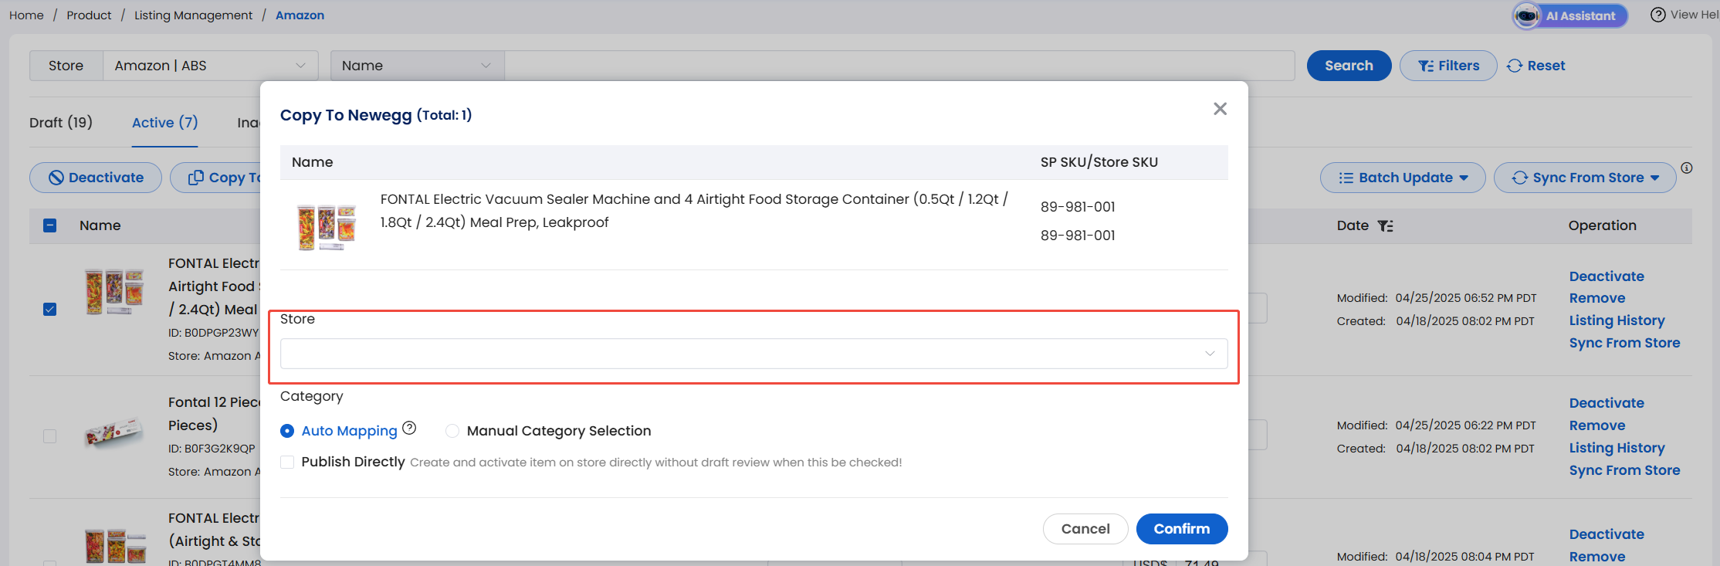Go to Listing Management breadcrumb

(x=193, y=15)
